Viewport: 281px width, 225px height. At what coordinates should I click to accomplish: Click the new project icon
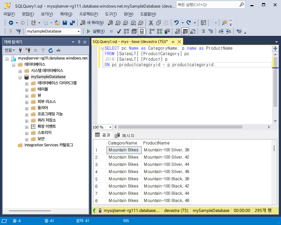[x=33, y=23]
